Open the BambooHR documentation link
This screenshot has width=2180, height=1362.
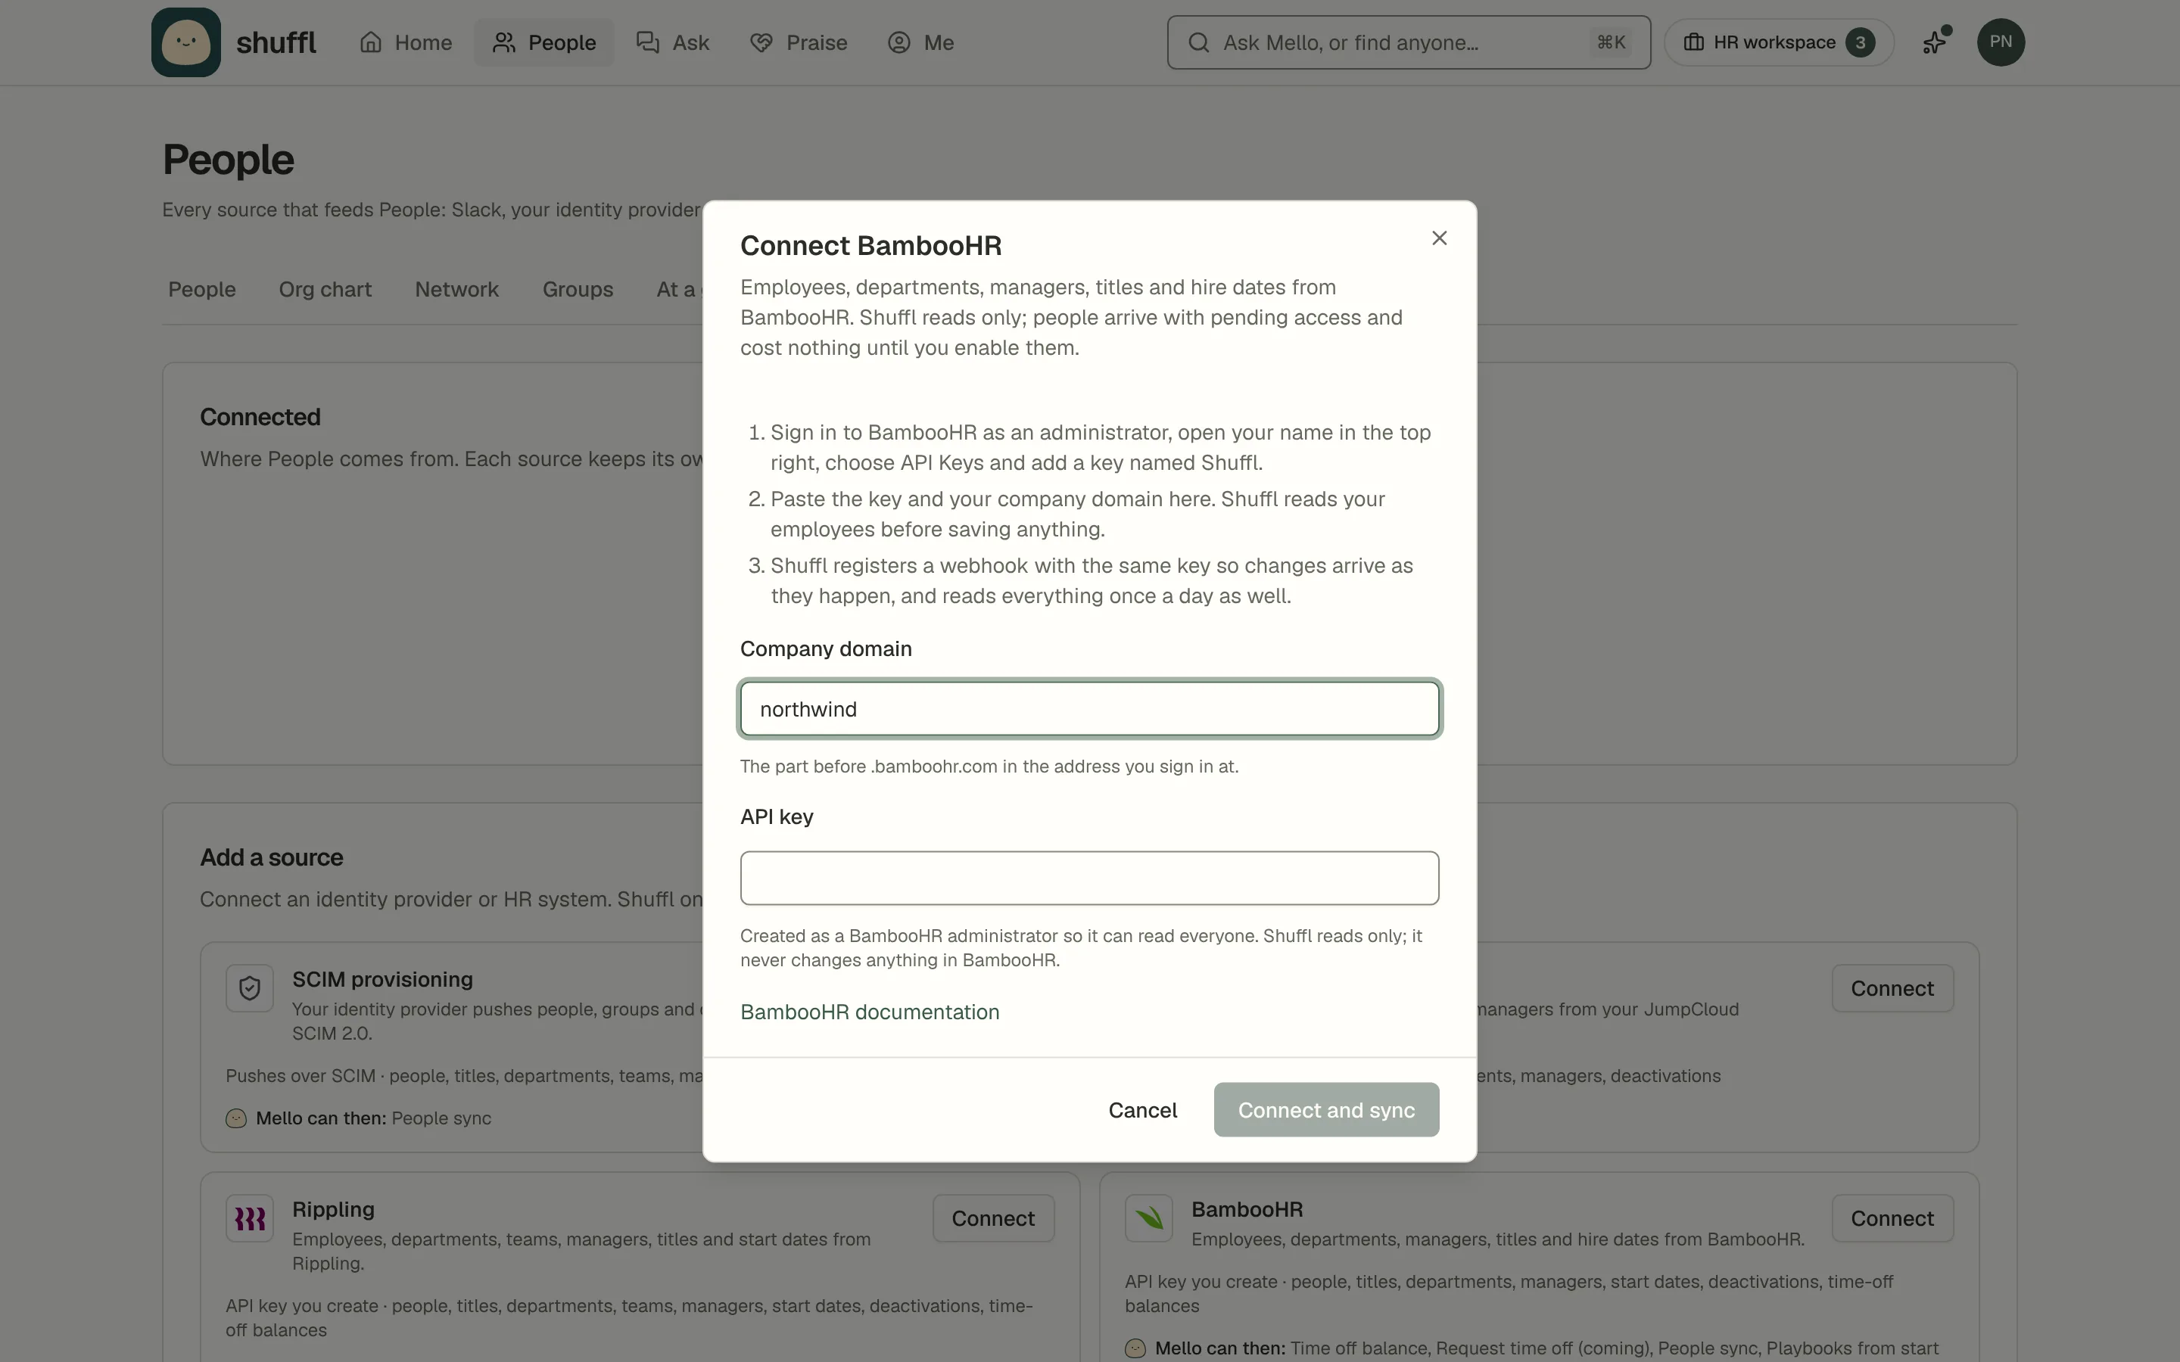[x=869, y=1012]
